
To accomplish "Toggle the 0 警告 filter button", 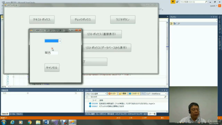I will (123, 94).
